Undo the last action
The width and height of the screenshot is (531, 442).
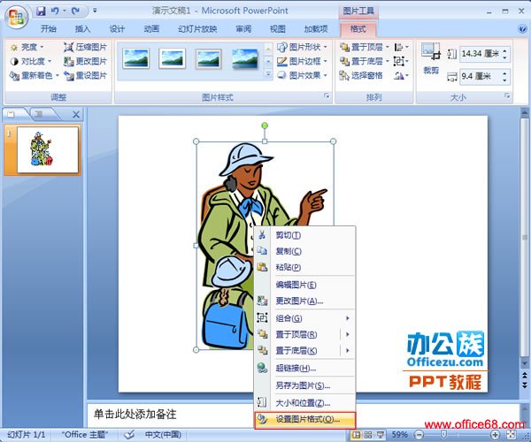coord(55,11)
